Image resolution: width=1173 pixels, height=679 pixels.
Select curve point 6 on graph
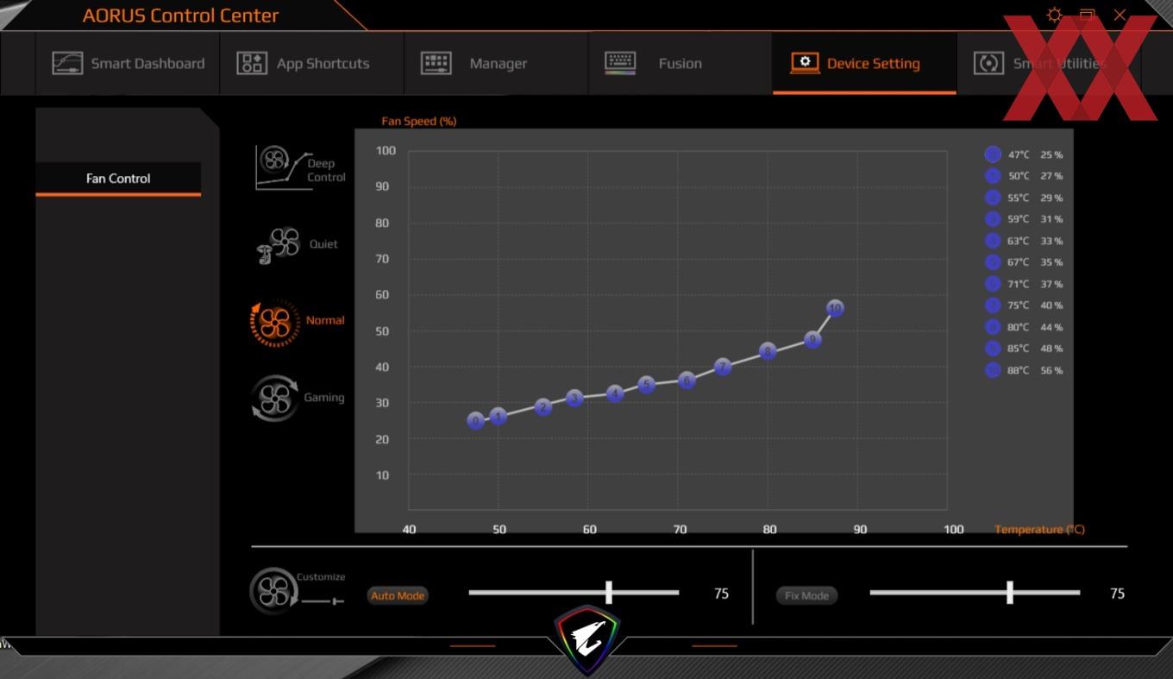click(687, 380)
